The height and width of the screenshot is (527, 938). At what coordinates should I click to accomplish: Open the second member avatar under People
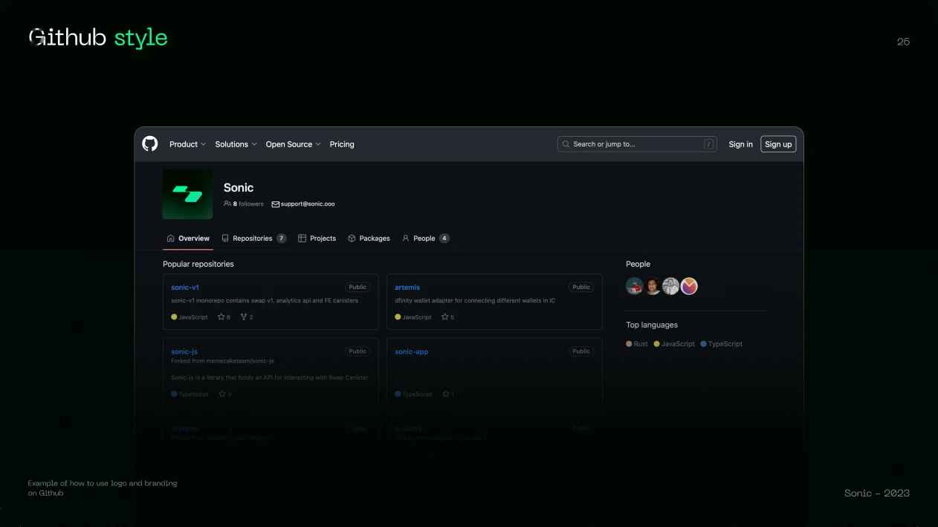(653, 286)
